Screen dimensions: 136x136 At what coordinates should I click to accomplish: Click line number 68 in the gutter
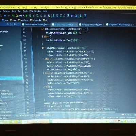click(x=26, y=69)
